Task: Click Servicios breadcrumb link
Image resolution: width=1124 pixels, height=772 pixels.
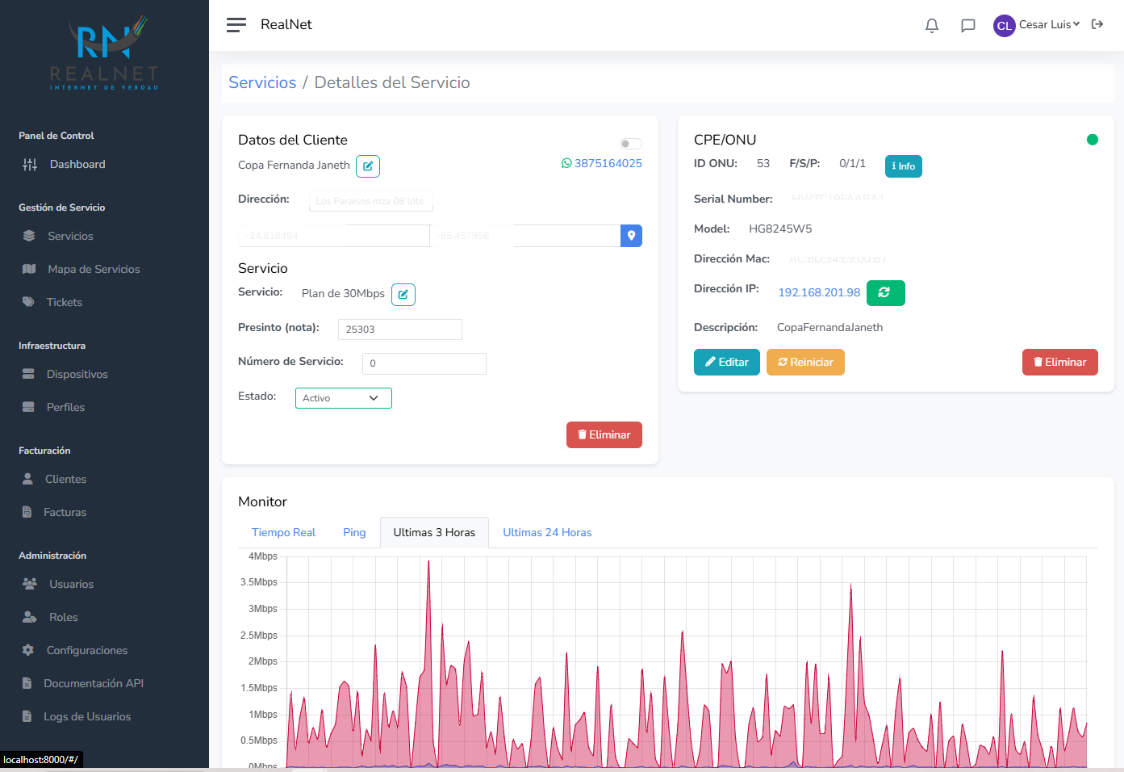Action: click(262, 82)
